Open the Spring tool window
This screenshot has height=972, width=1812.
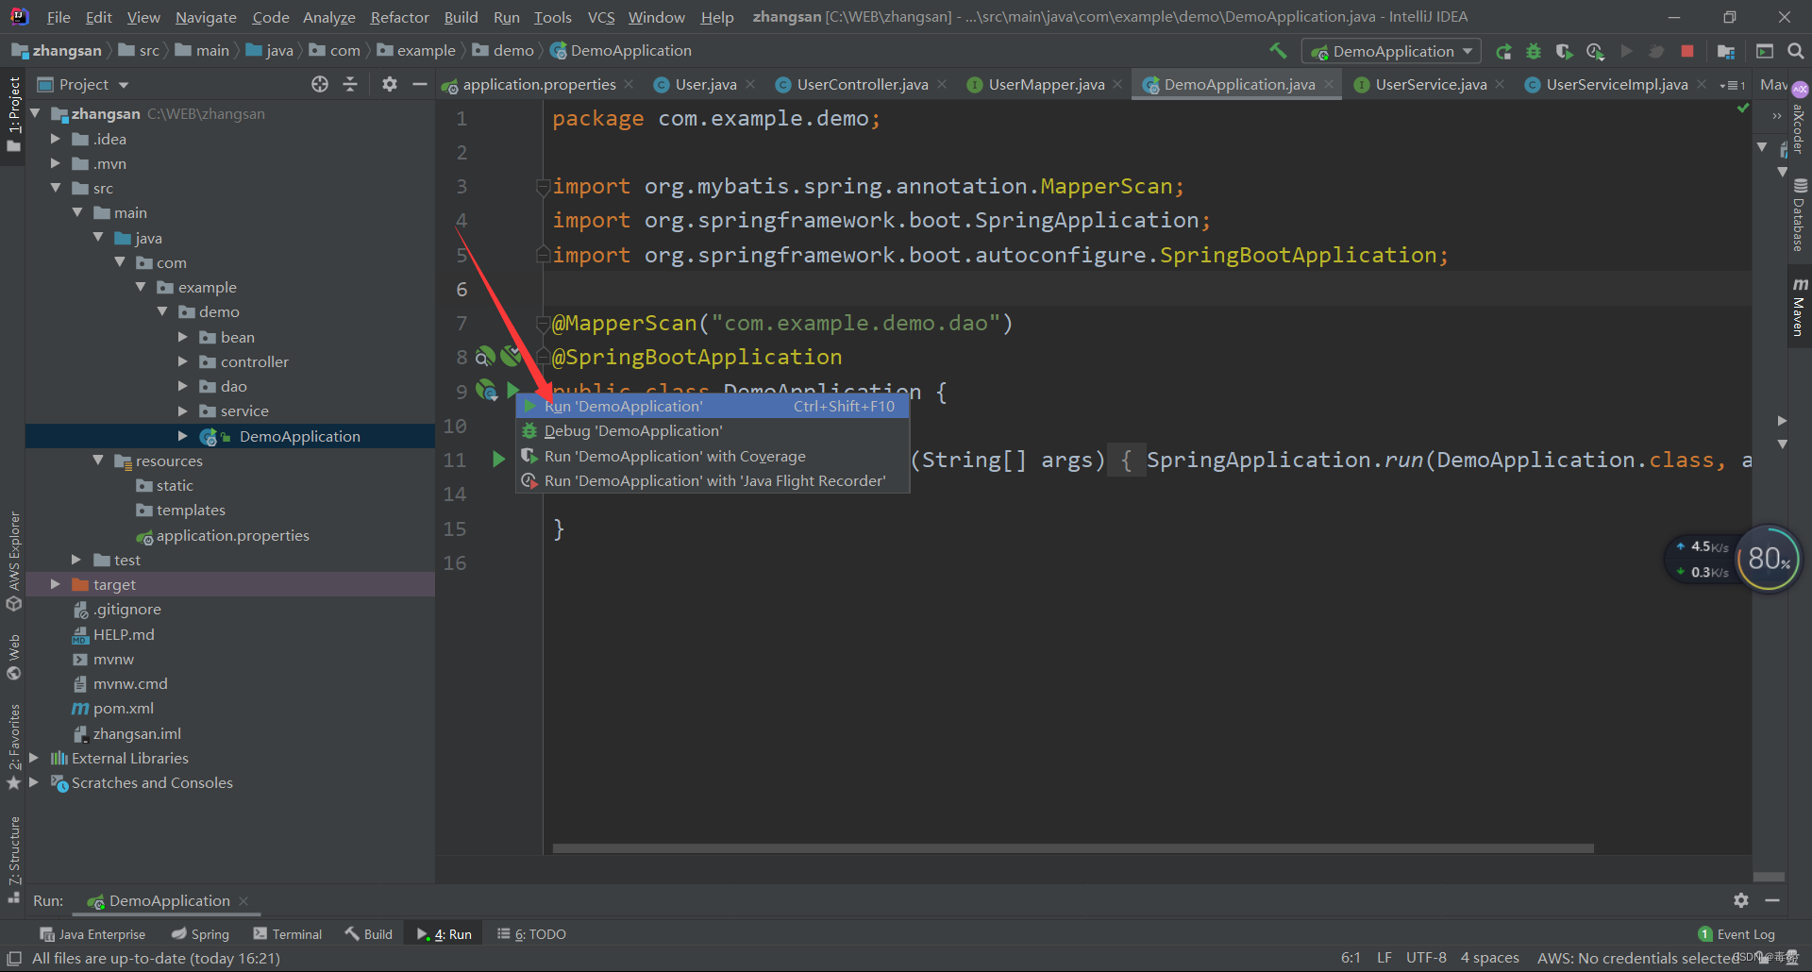click(x=200, y=934)
